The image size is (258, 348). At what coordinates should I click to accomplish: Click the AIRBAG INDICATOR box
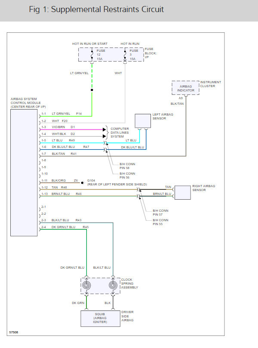185,88
